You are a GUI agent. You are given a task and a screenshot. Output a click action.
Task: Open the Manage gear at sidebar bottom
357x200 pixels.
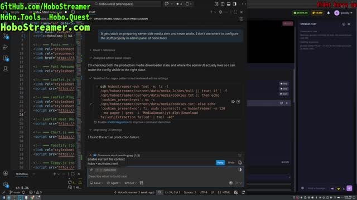click(x=6, y=184)
